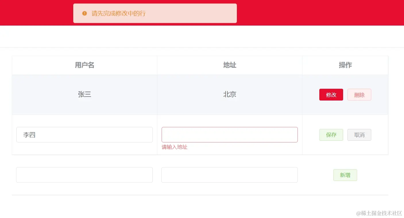Save the edited row with 保存
The width and height of the screenshot is (404, 218).
331,135
